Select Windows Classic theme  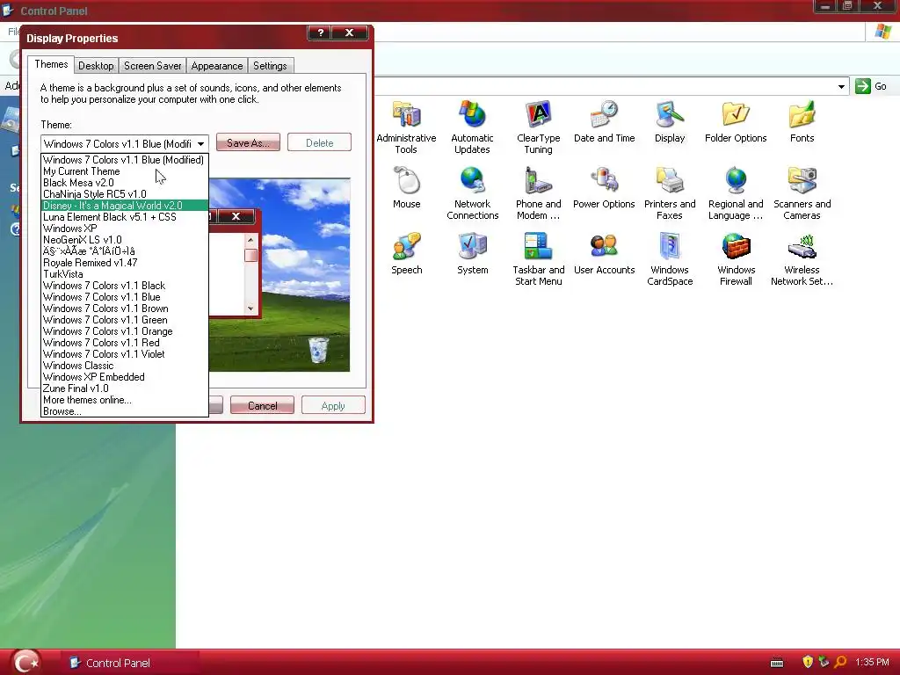tap(124, 366)
